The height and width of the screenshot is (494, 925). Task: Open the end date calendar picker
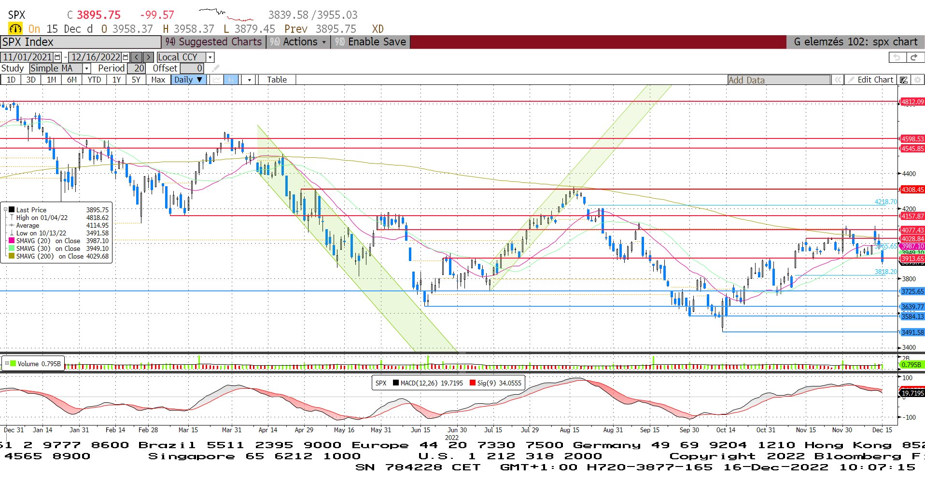pyautogui.click(x=126, y=57)
